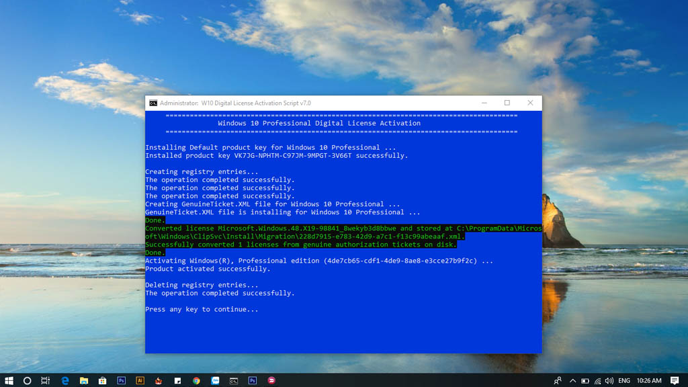Image resolution: width=688 pixels, height=387 pixels.
Task: Click 'GenuineTicket.XML file is installing' line
Action: (x=283, y=212)
